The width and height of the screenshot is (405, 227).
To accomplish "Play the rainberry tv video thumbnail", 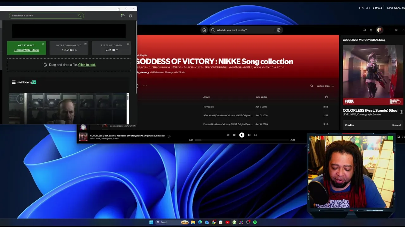I will point(21,99).
